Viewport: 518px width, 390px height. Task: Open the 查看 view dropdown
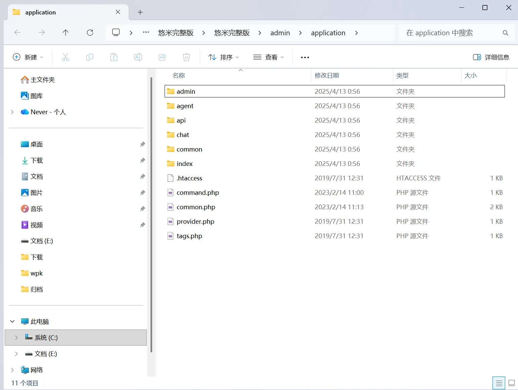point(268,57)
